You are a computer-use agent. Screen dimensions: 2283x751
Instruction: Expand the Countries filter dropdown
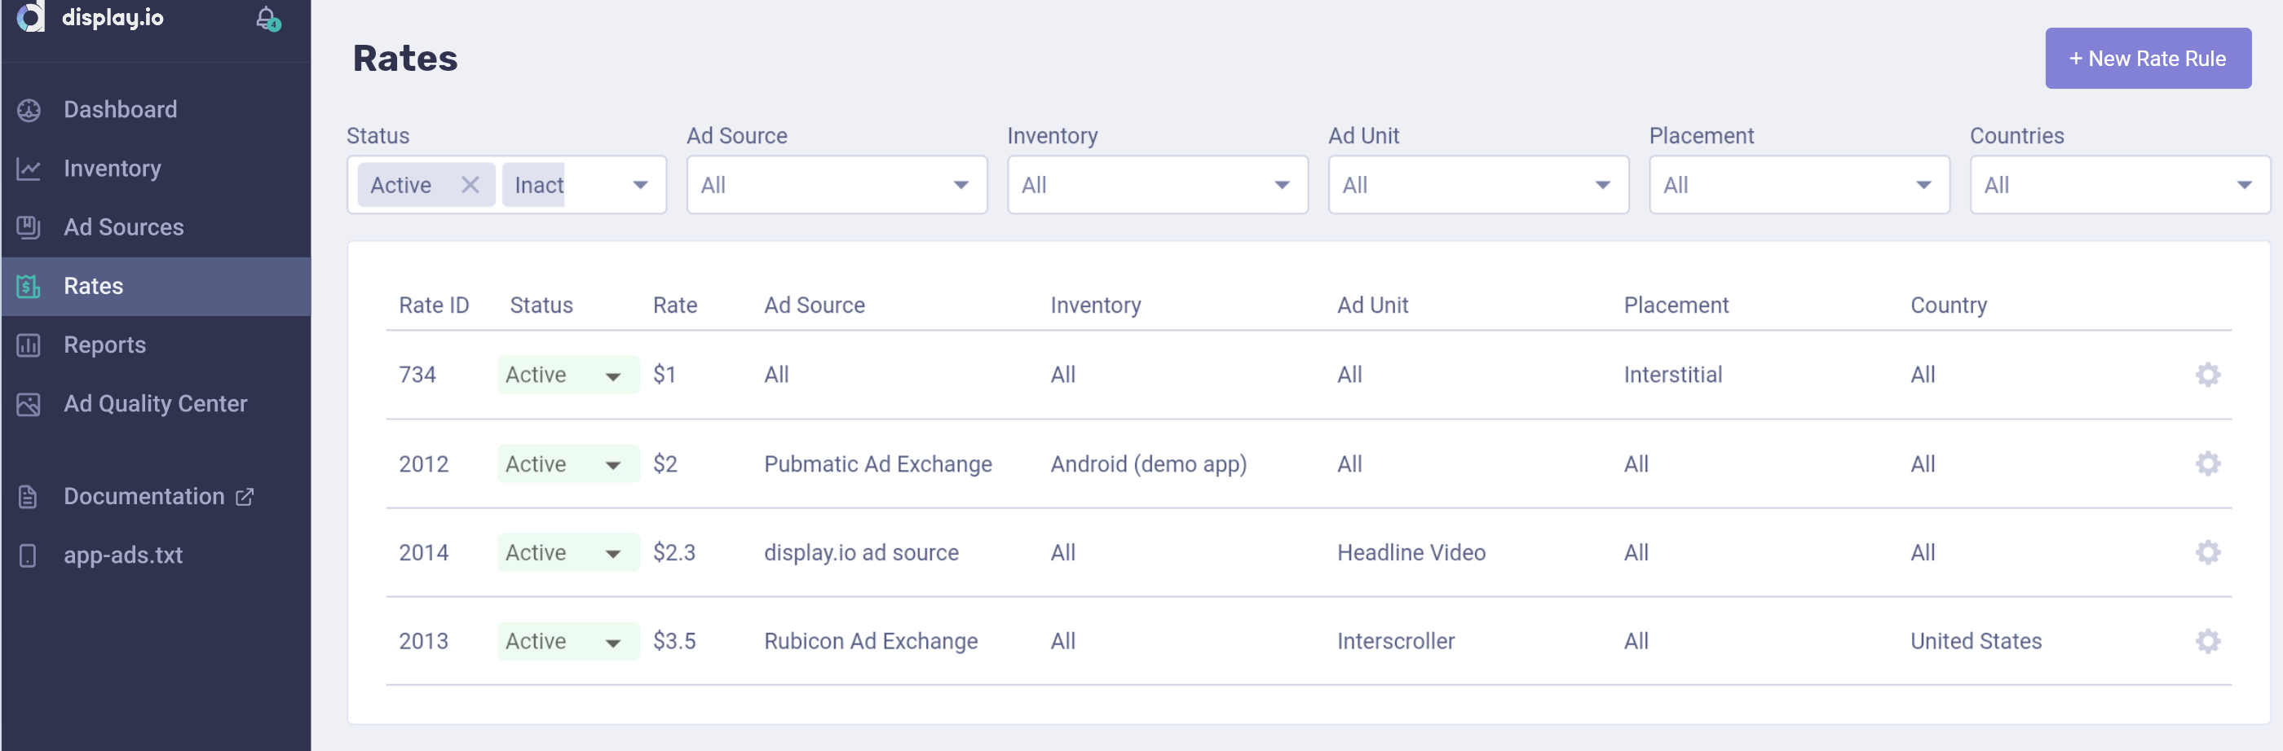(x=2118, y=185)
